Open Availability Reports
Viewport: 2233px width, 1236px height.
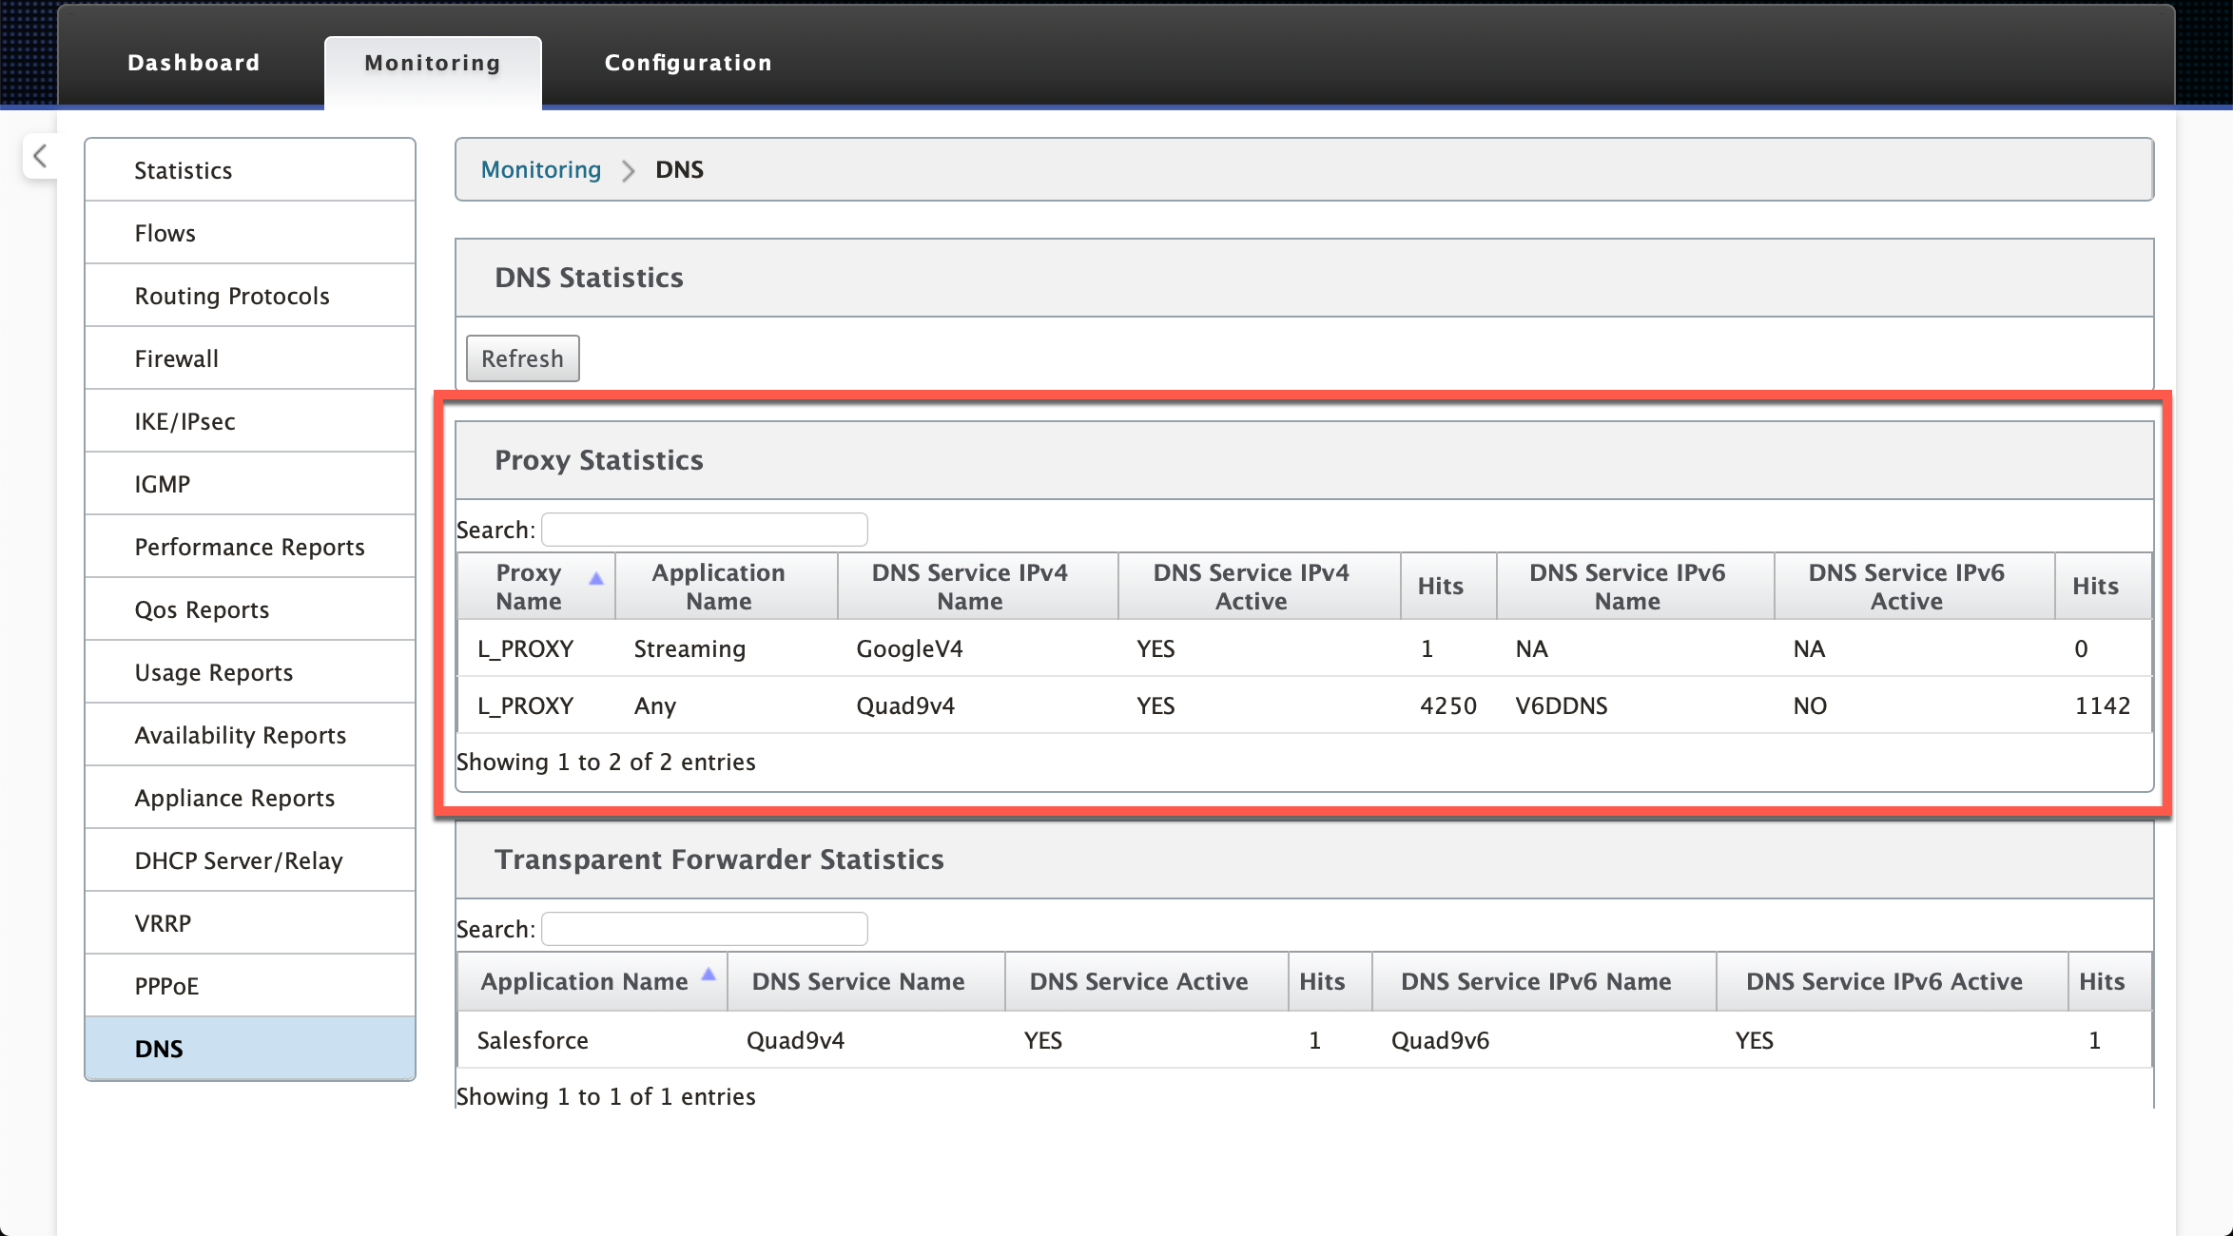click(250, 735)
